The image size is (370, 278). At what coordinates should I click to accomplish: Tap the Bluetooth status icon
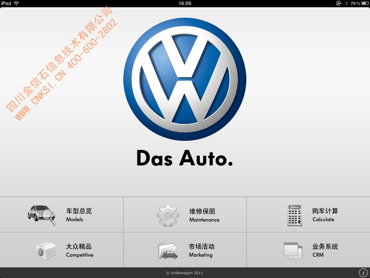coord(346,3)
